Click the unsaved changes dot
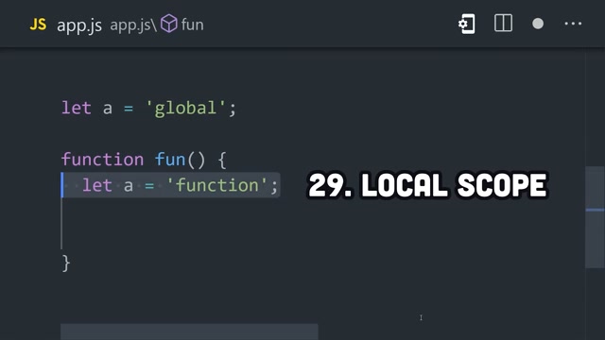This screenshot has height=340, width=605. (538, 24)
